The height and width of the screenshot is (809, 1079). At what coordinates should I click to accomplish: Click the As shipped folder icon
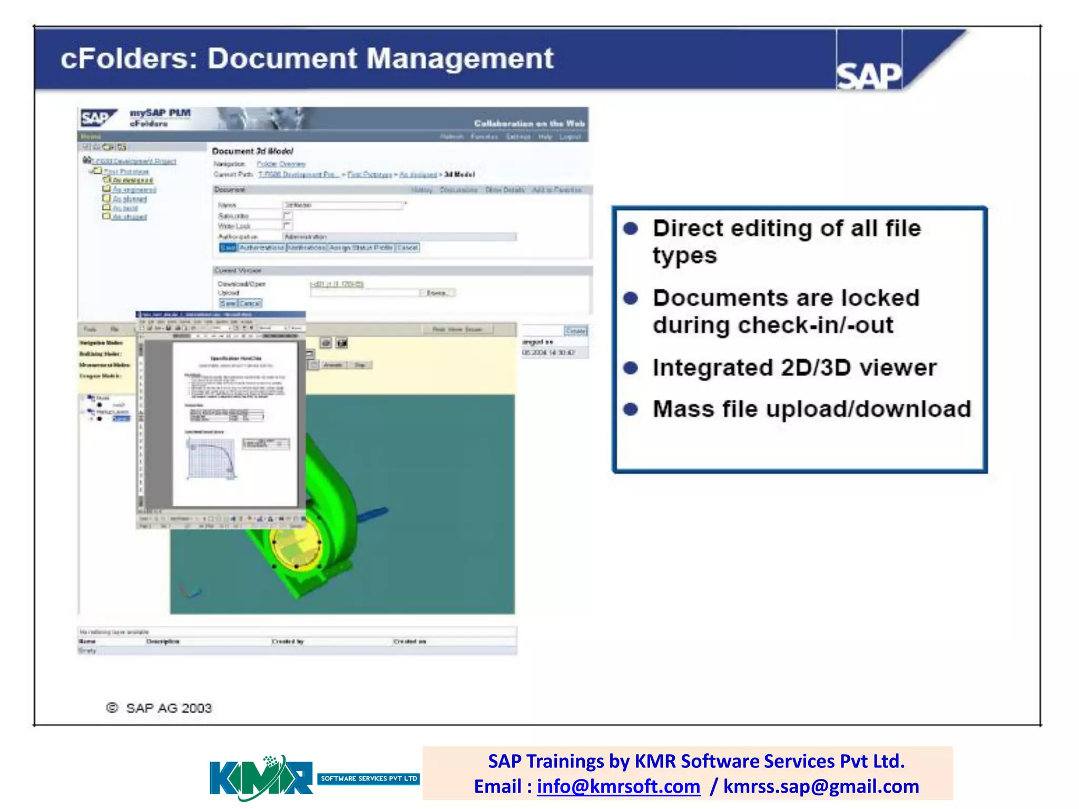(106, 216)
